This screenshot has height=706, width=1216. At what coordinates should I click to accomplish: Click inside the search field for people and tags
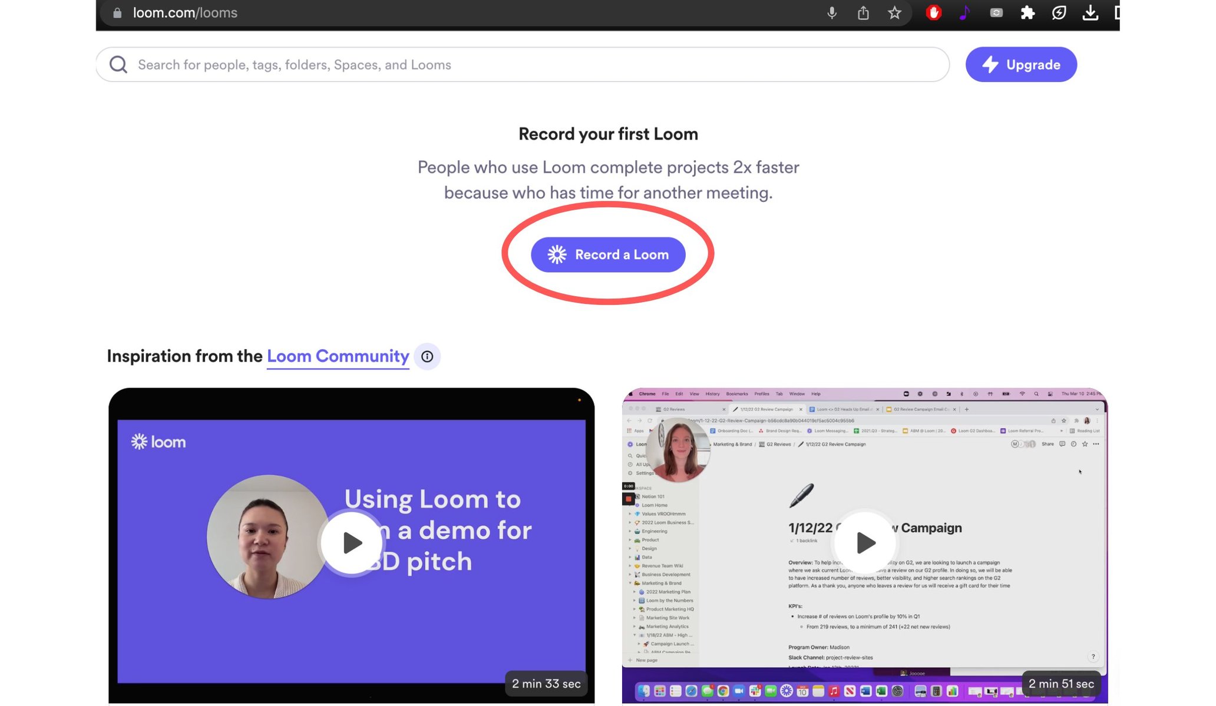click(412, 64)
